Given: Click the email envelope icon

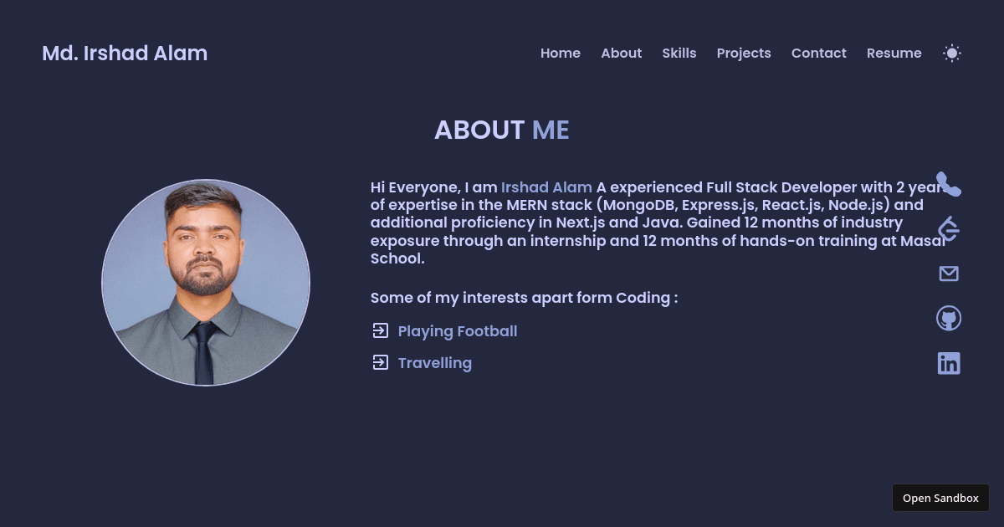Looking at the screenshot, I should coord(949,273).
